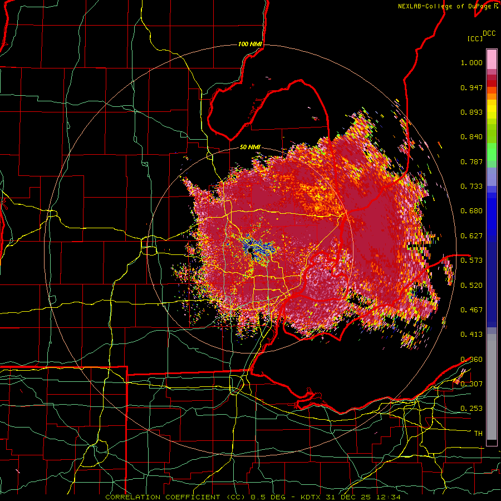Select the 0.360 scale value
The image size is (501, 501).
(471, 360)
